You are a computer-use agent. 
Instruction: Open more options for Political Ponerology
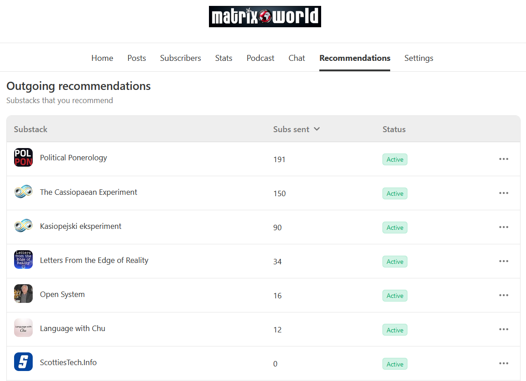503,159
